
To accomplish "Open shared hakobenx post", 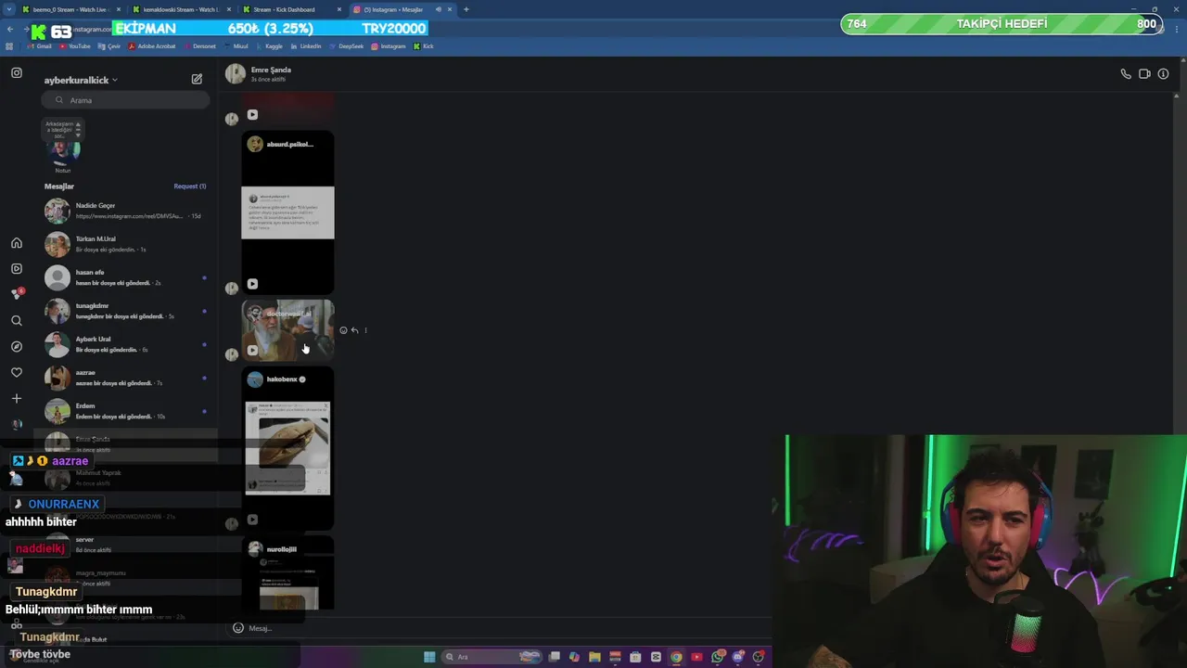I will tap(287, 448).
